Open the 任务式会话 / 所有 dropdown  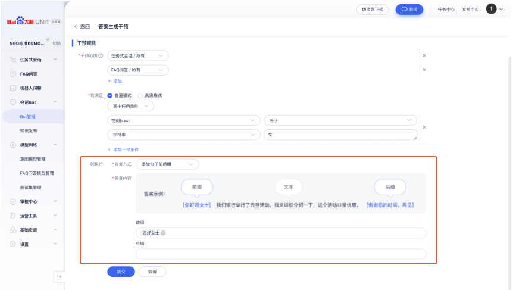(x=137, y=55)
